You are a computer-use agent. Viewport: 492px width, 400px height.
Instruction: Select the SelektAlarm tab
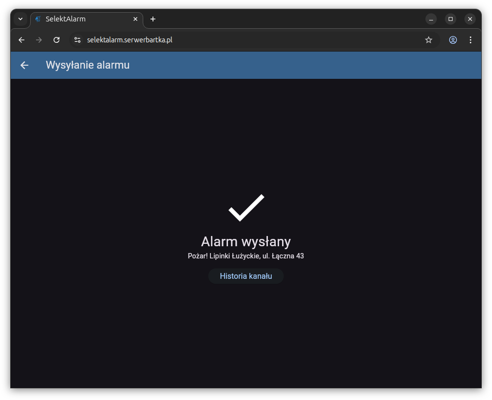tap(83, 19)
